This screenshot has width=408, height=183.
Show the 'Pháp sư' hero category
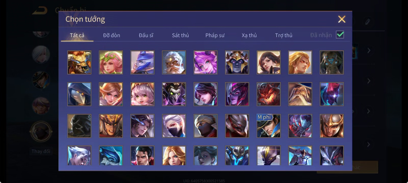coord(215,35)
